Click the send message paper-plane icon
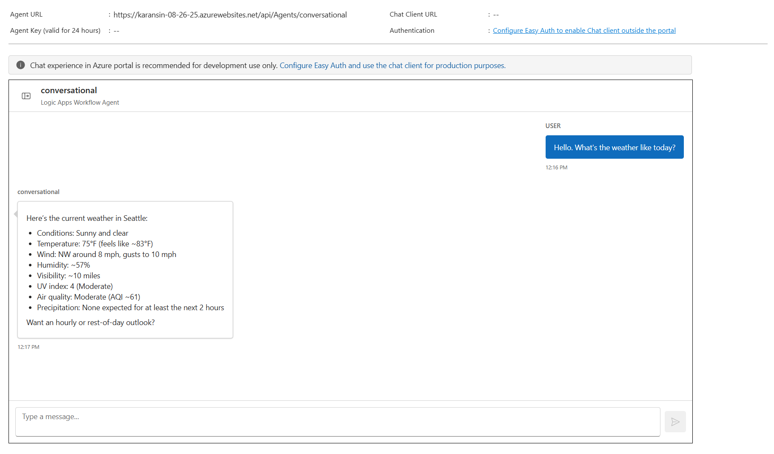This screenshot has height=454, width=774. [675, 422]
